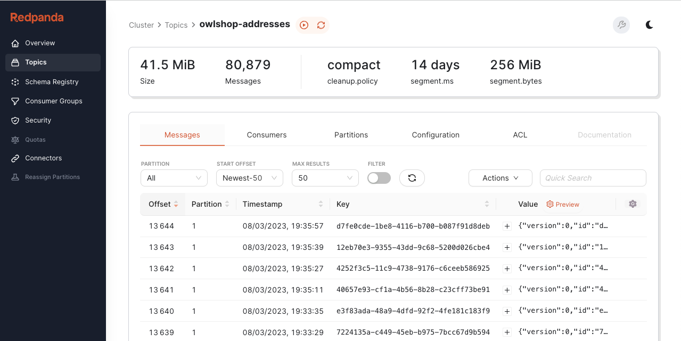Change Start Offset from Newest-50
681x341 pixels.
point(249,177)
